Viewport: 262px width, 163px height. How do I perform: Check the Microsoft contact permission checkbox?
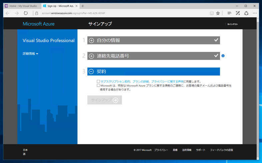click(98, 85)
